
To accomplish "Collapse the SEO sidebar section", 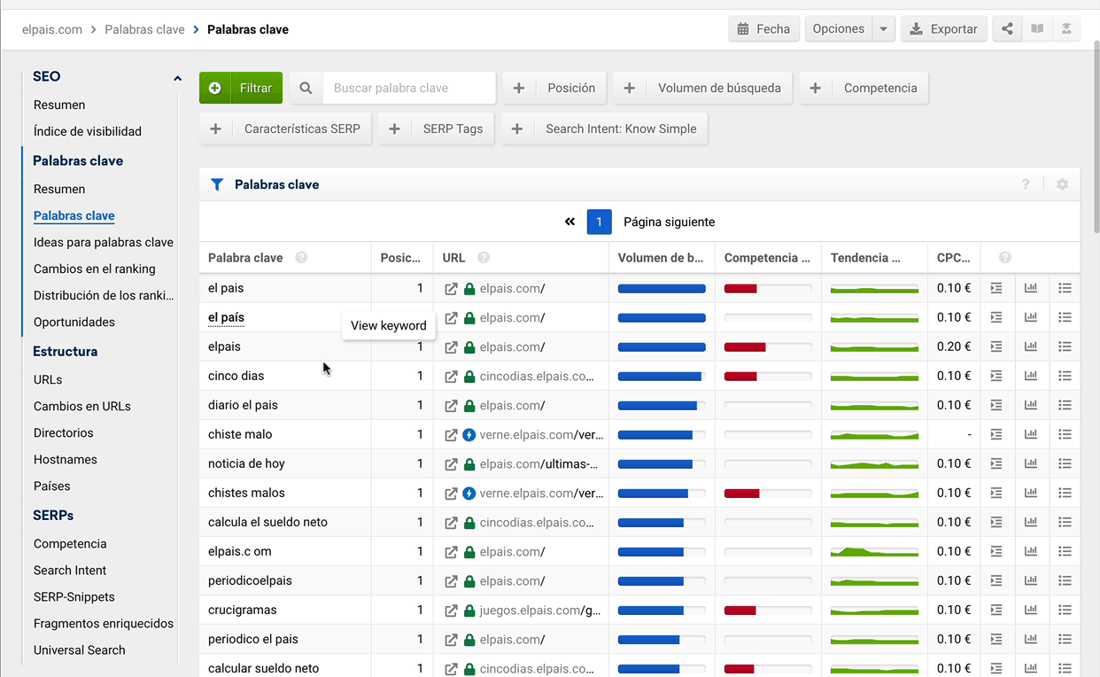I will [177, 78].
